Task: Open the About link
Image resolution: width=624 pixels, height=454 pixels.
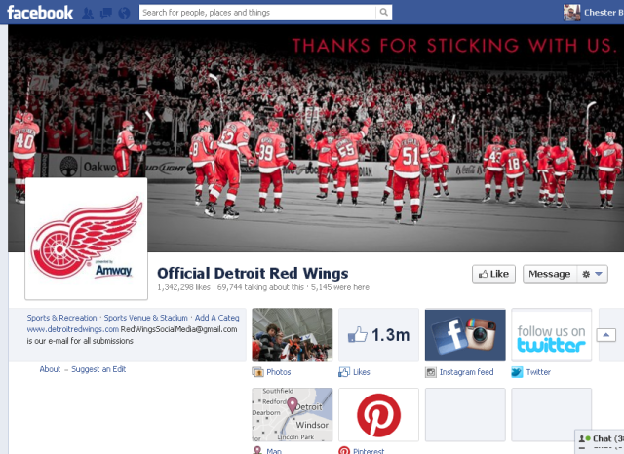Action: click(50, 369)
